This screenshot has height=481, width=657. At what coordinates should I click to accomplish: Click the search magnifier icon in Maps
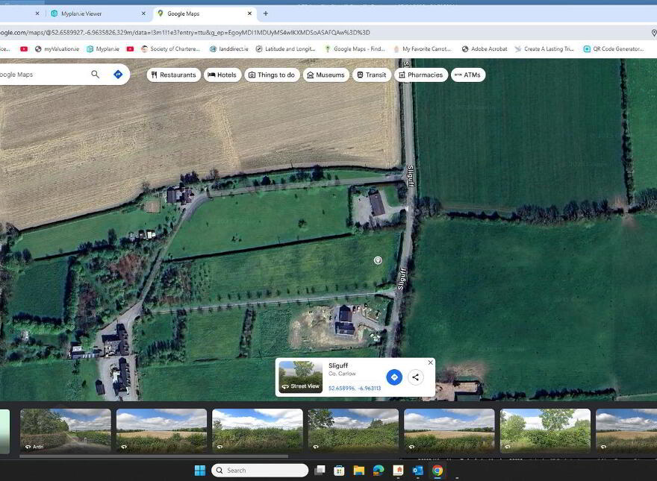point(95,74)
